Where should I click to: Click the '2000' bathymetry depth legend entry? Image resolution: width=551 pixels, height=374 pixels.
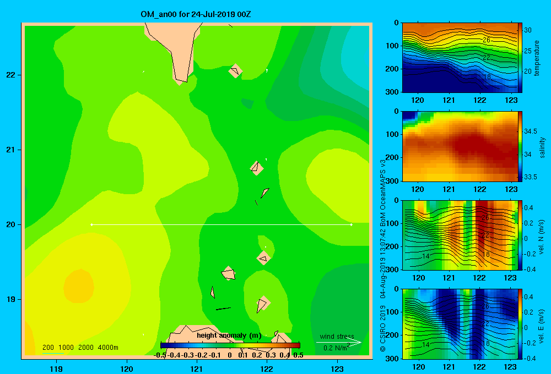(x=86, y=348)
